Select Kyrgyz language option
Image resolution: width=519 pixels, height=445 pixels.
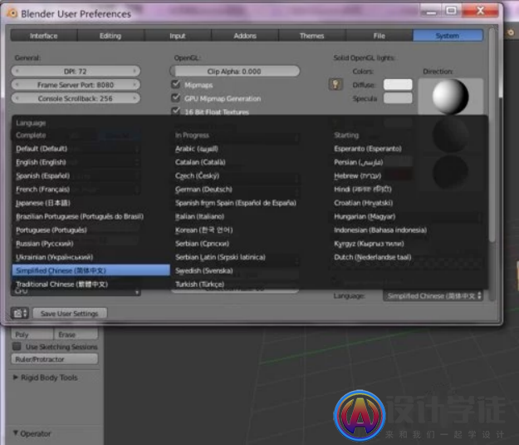pyautogui.click(x=409, y=244)
